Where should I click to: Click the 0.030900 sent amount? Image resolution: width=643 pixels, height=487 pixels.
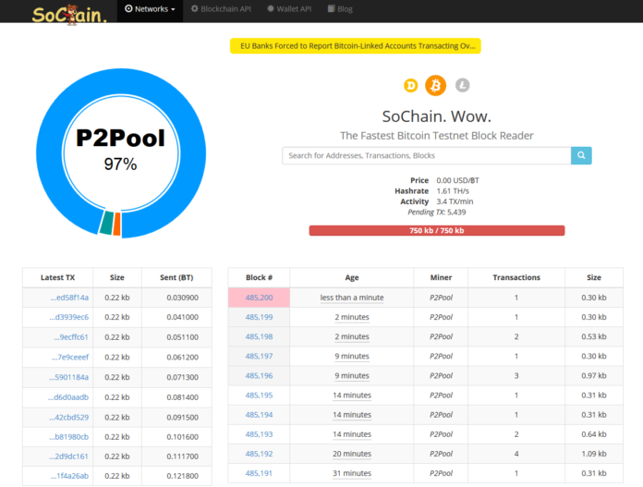pyautogui.click(x=183, y=298)
